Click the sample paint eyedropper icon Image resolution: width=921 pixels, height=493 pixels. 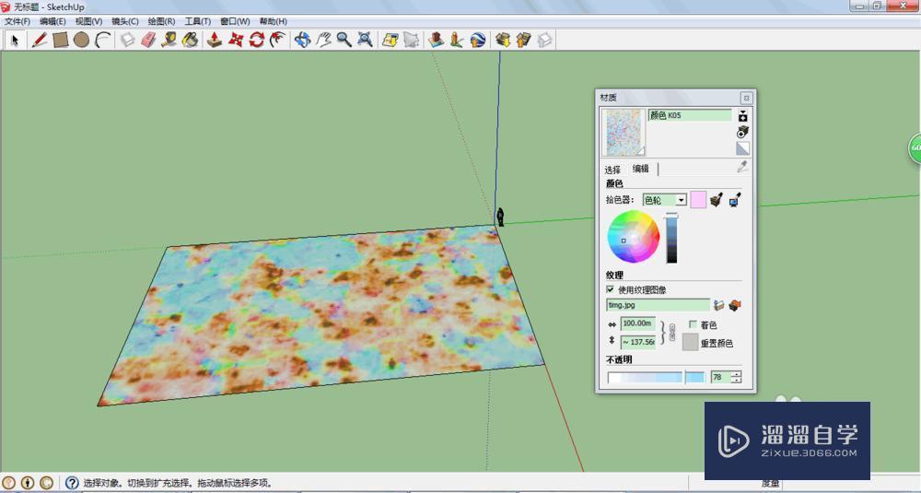pos(742,167)
